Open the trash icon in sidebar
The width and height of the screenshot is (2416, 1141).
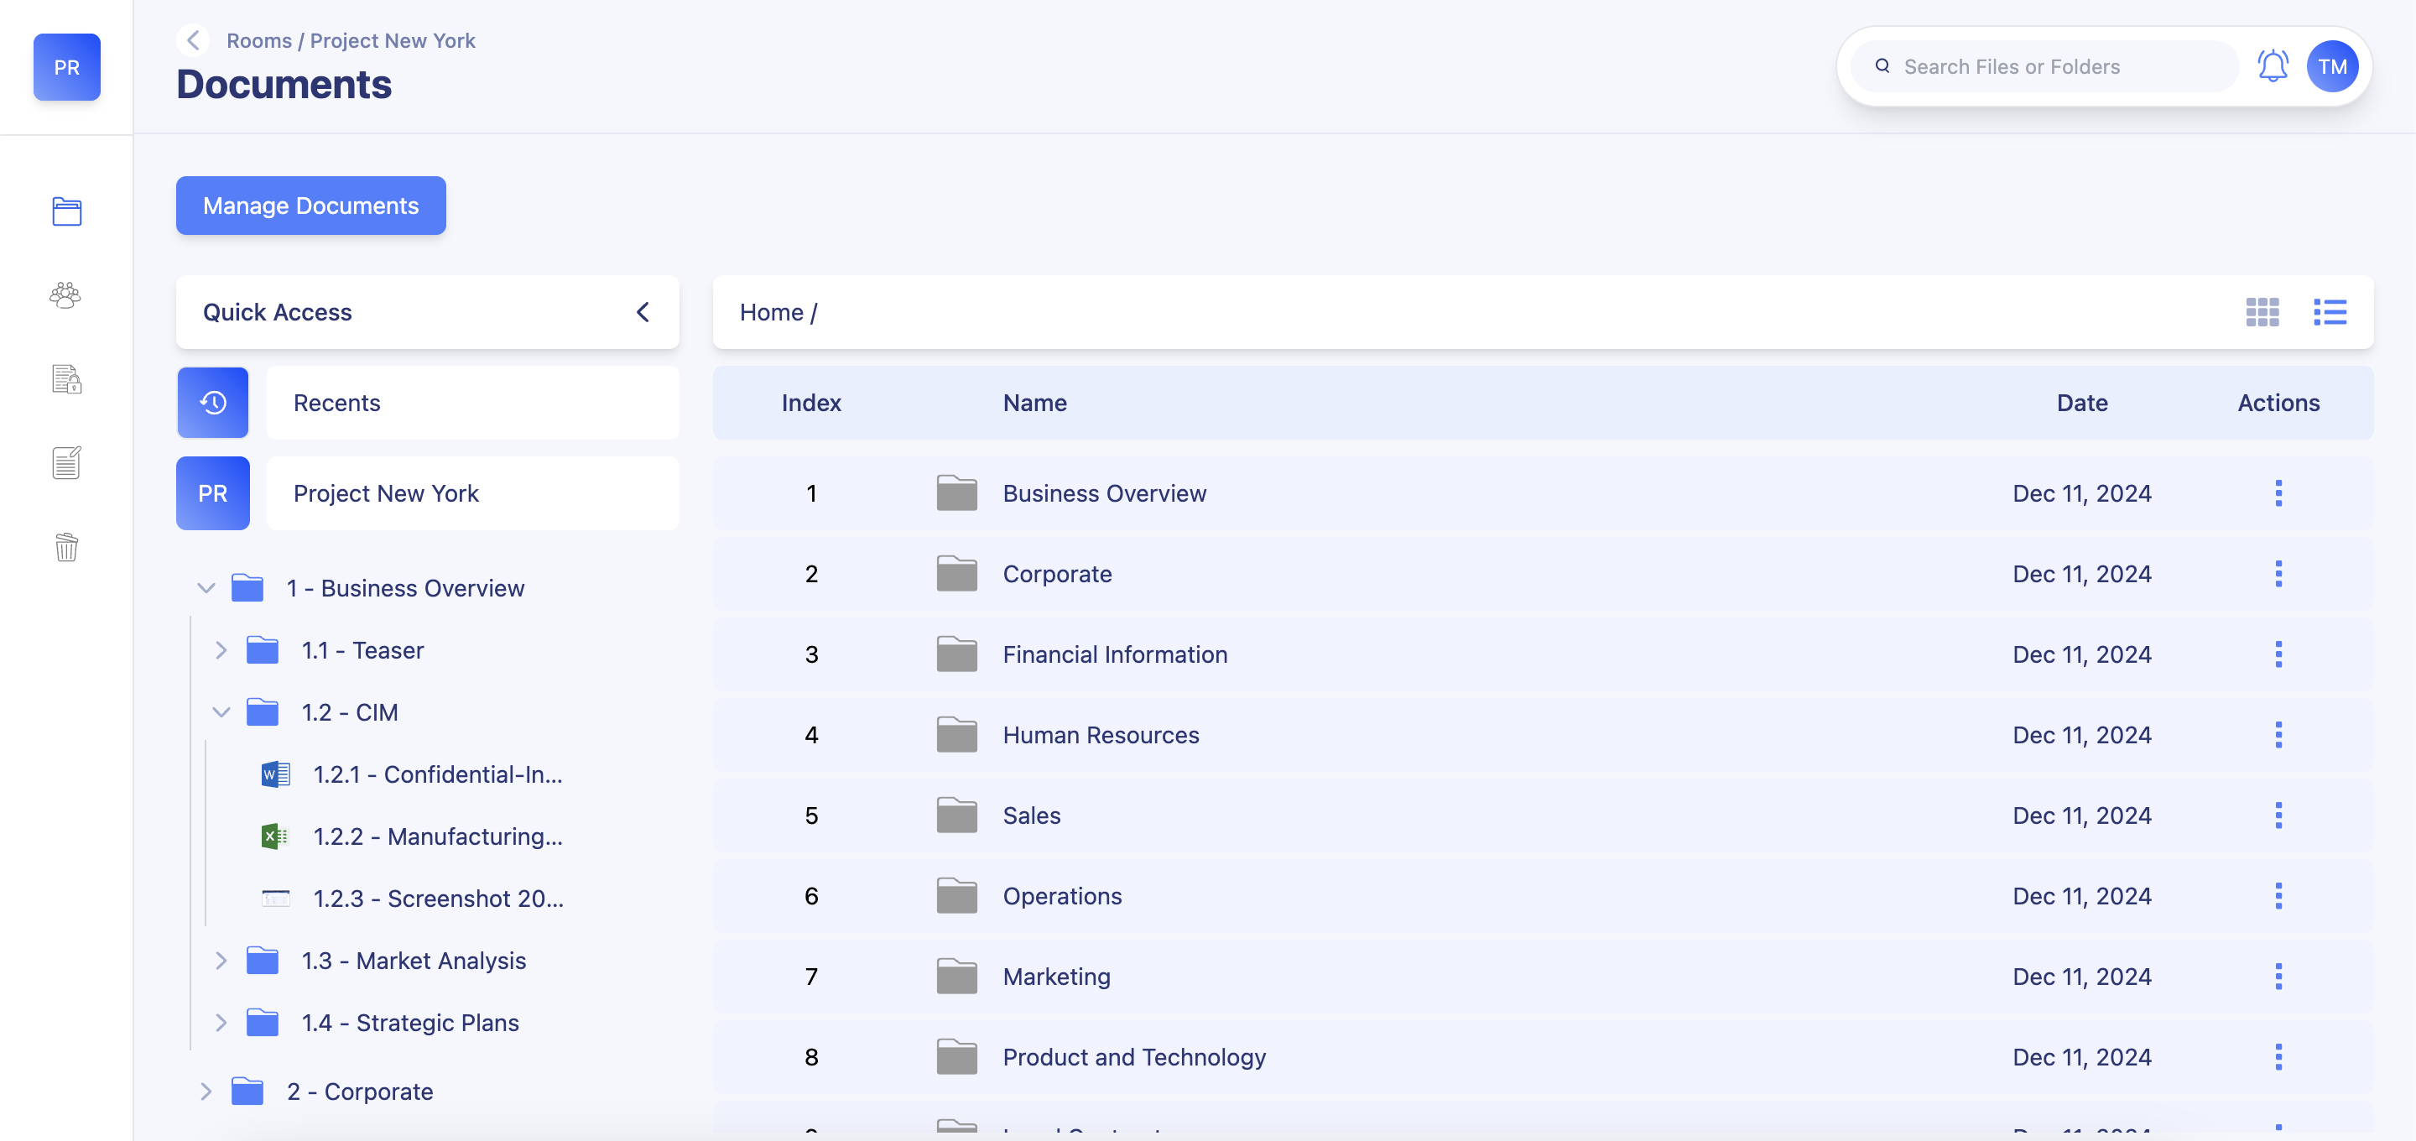[x=66, y=546]
